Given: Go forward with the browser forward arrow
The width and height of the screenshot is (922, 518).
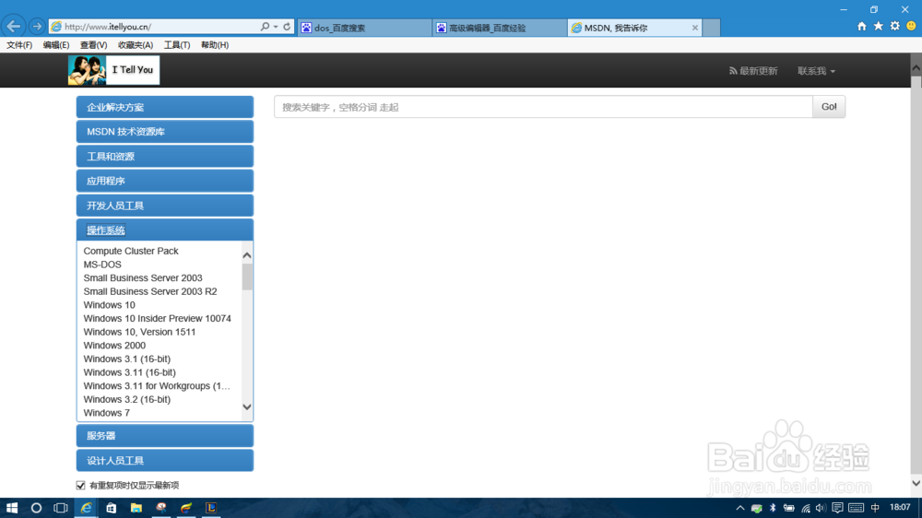Looking at the screenshot, I should pyautogui.click(x=37, y=27).
